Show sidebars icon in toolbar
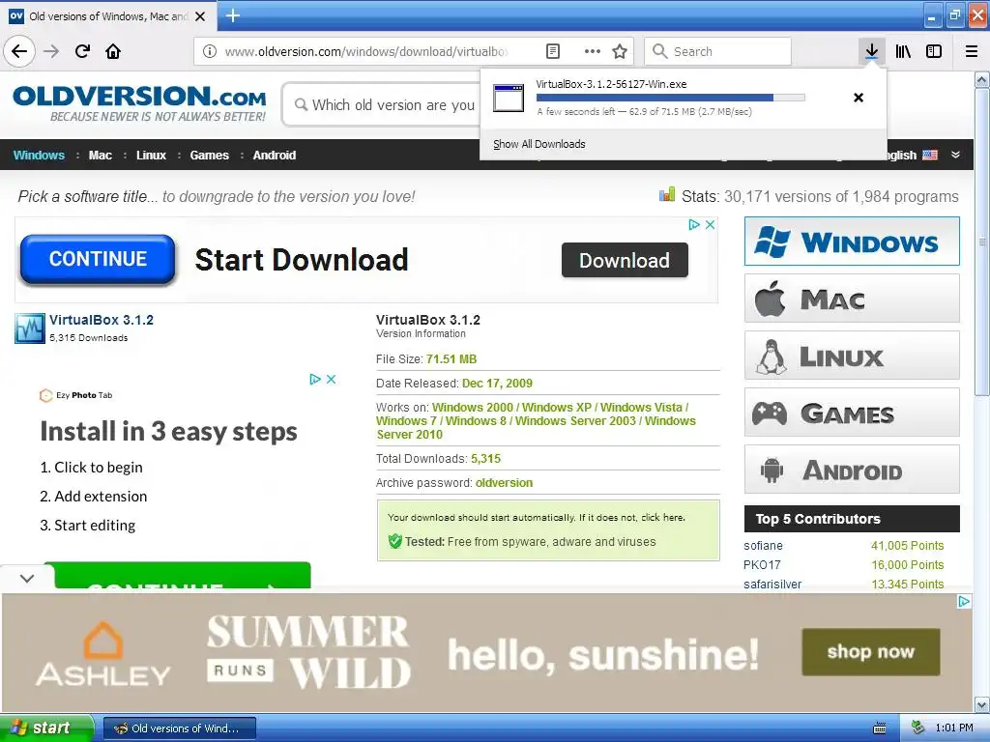Viewport: 990px width, 742px height. coord(934,51)
